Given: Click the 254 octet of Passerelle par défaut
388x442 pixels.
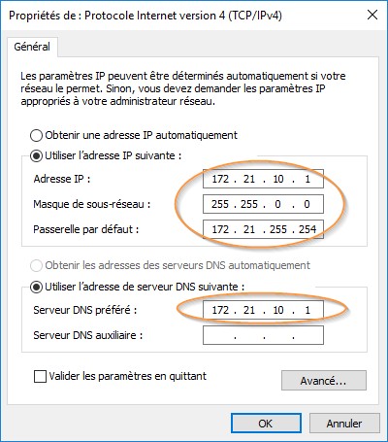Looking at the screenshot, I should tap(307, 229).
